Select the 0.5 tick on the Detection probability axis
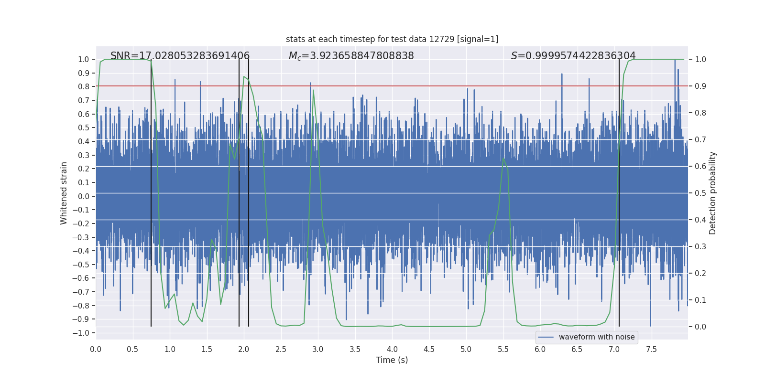The image size is (765, 382). (x=700, y=193)
